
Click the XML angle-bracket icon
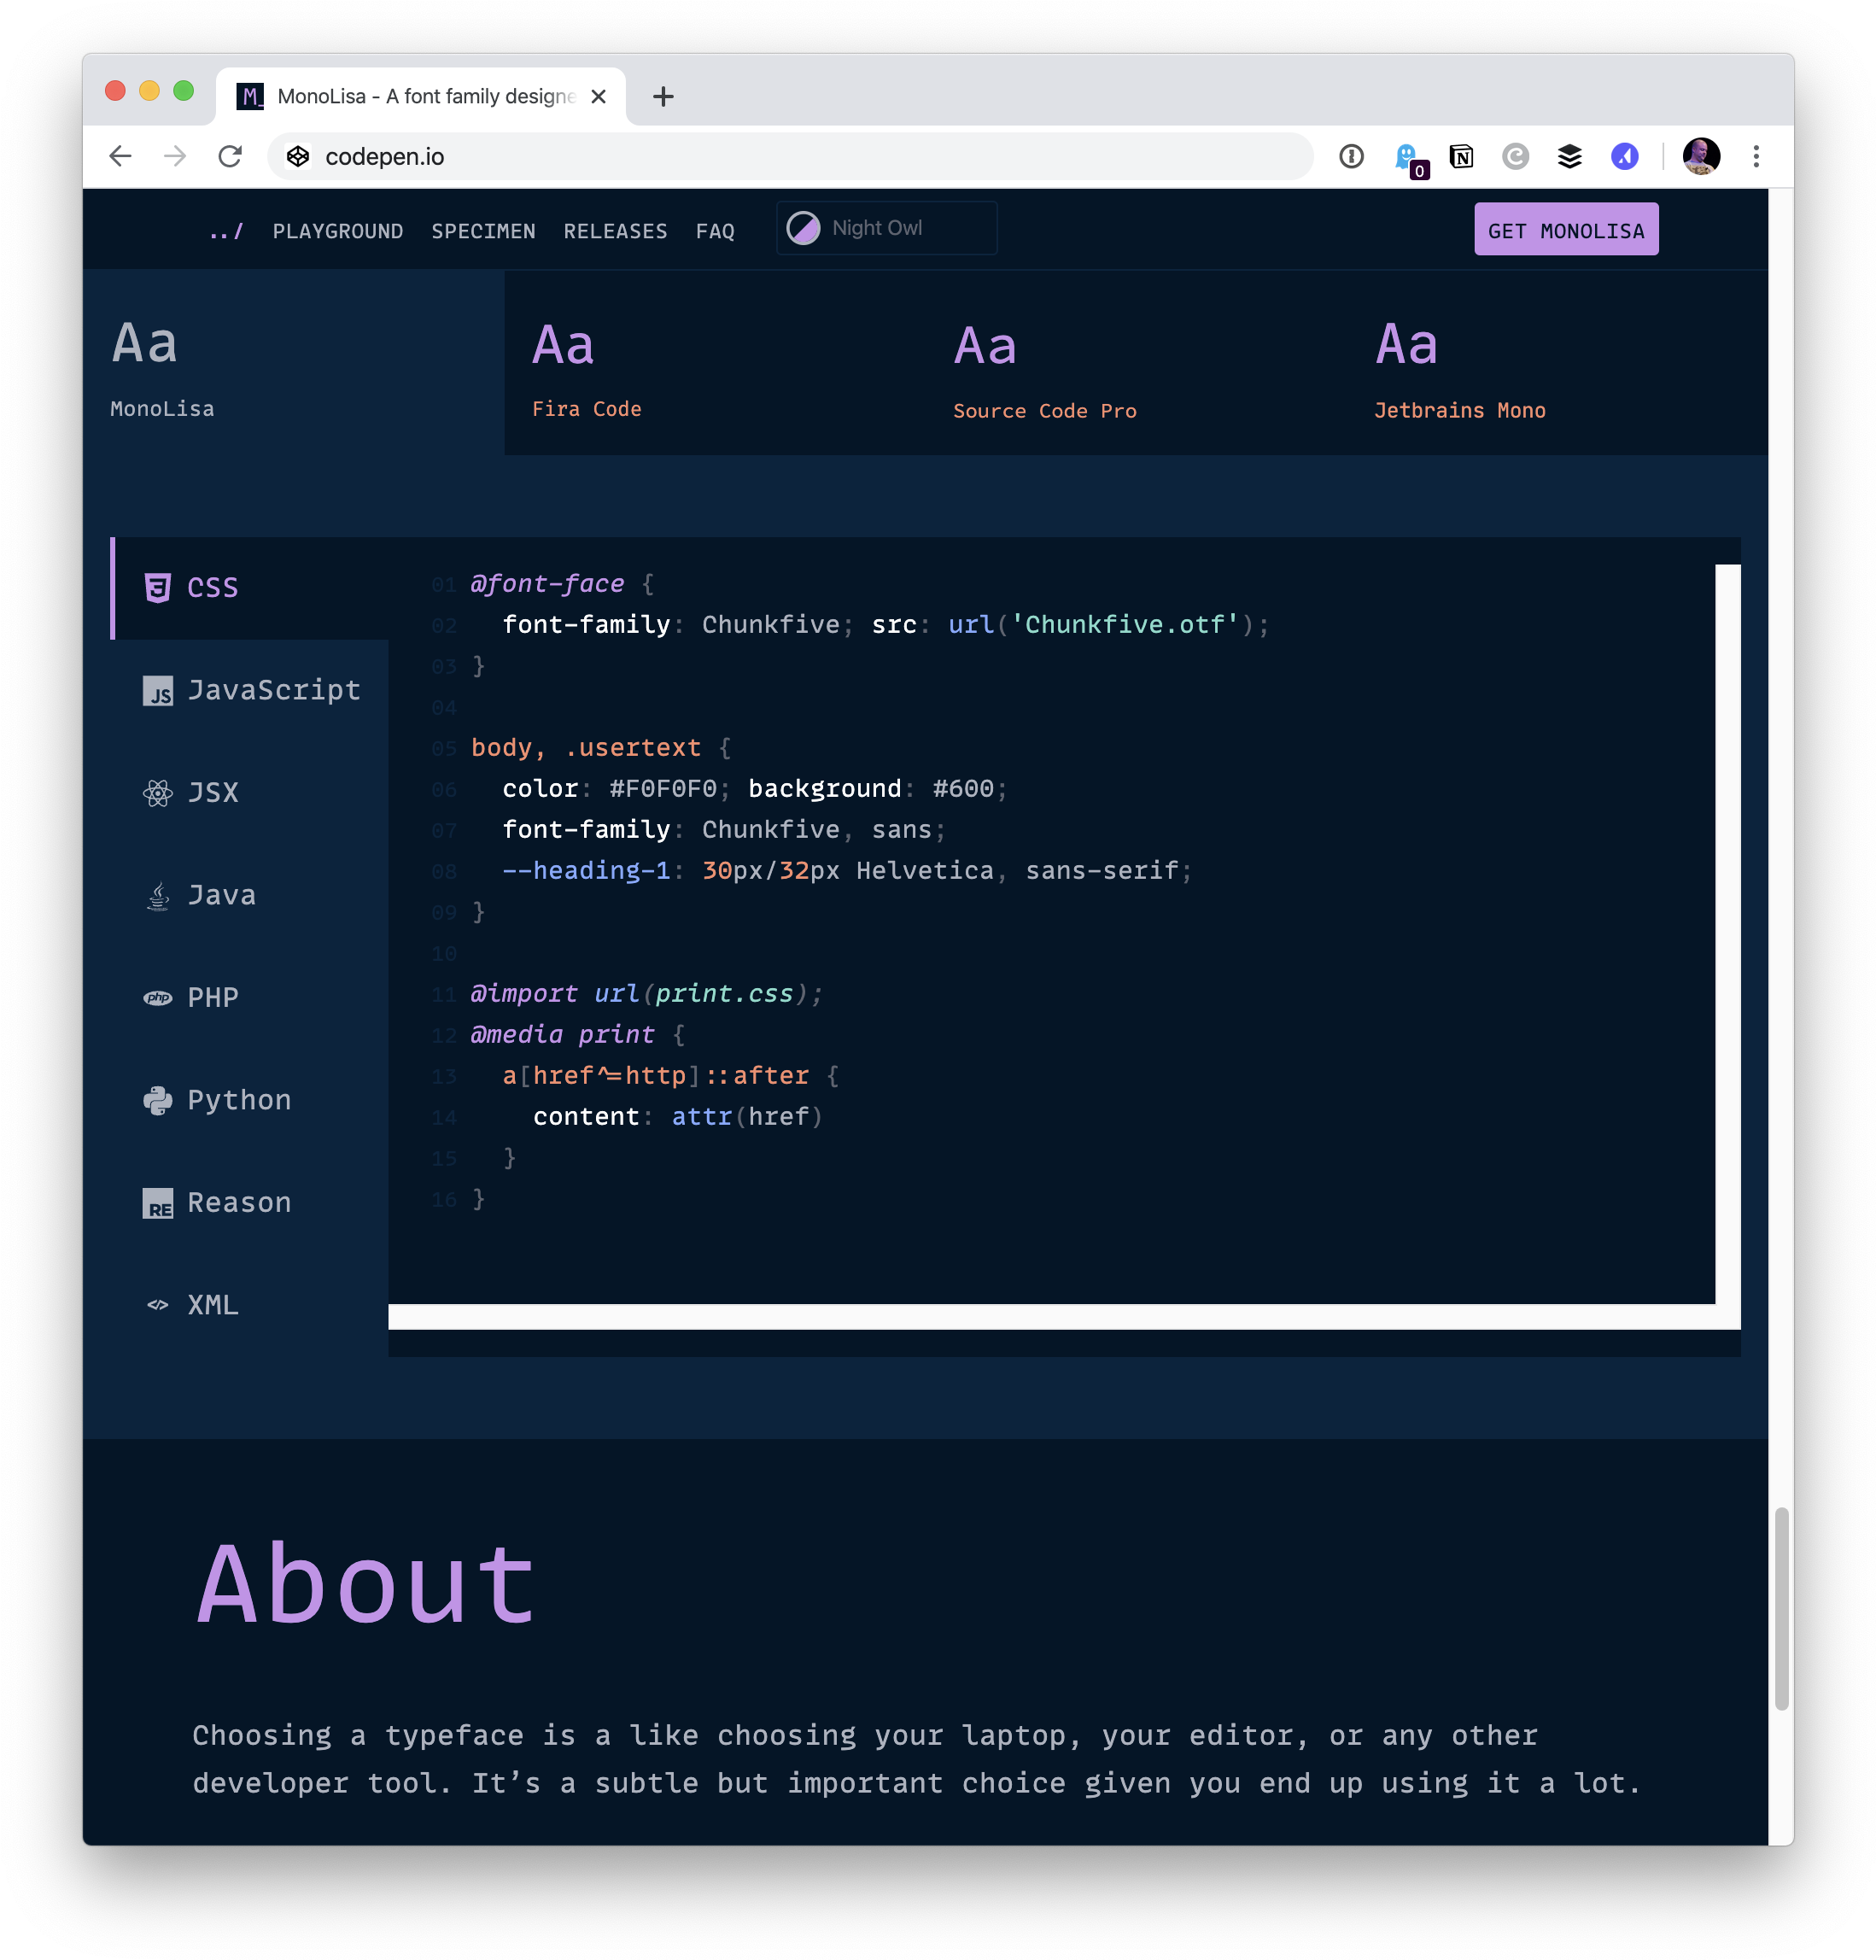(x=158, y=1304)
